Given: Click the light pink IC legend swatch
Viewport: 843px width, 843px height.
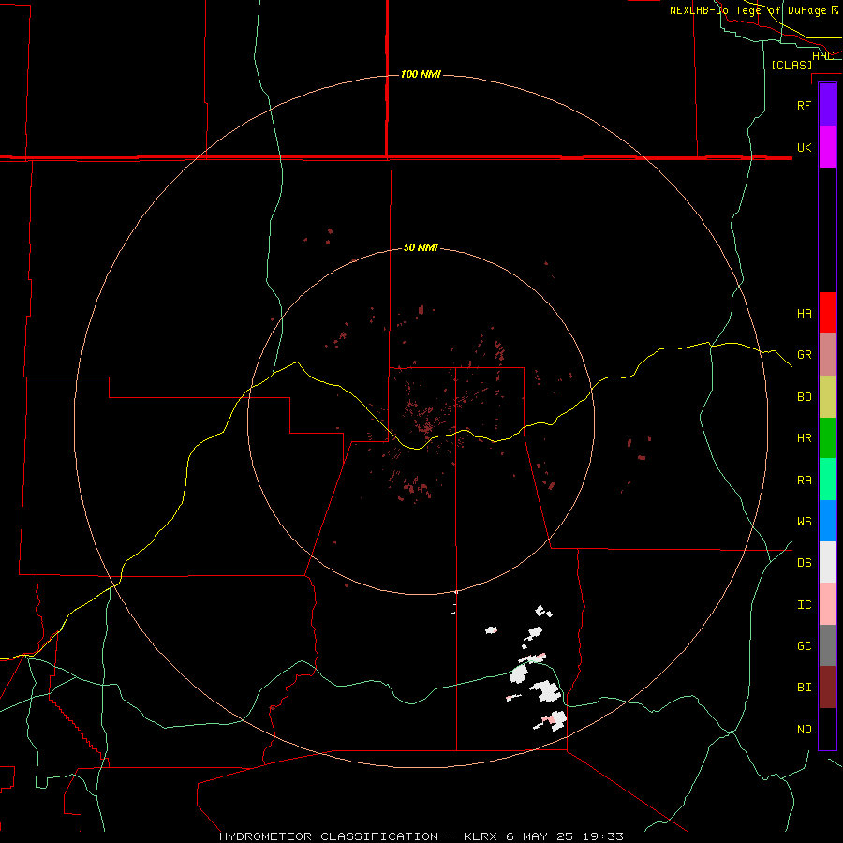Looking at the screenshot, I should point(827,604).
